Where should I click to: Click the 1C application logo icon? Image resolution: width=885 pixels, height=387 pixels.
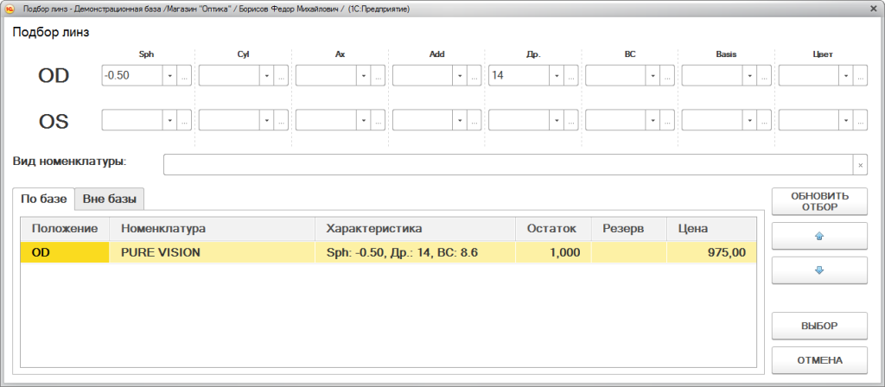click(x=10, y=9)
